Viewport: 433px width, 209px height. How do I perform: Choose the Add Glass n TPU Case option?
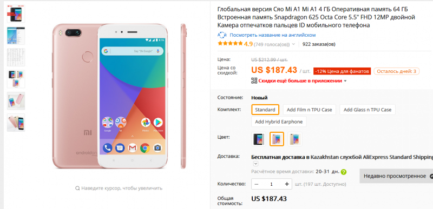click(x=368, y=110)
